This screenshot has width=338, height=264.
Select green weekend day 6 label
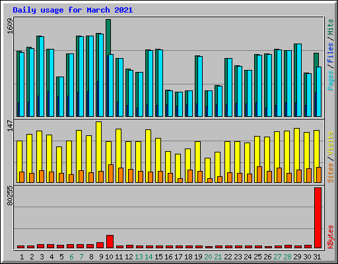pyautogui.click(x=71, y=257)
